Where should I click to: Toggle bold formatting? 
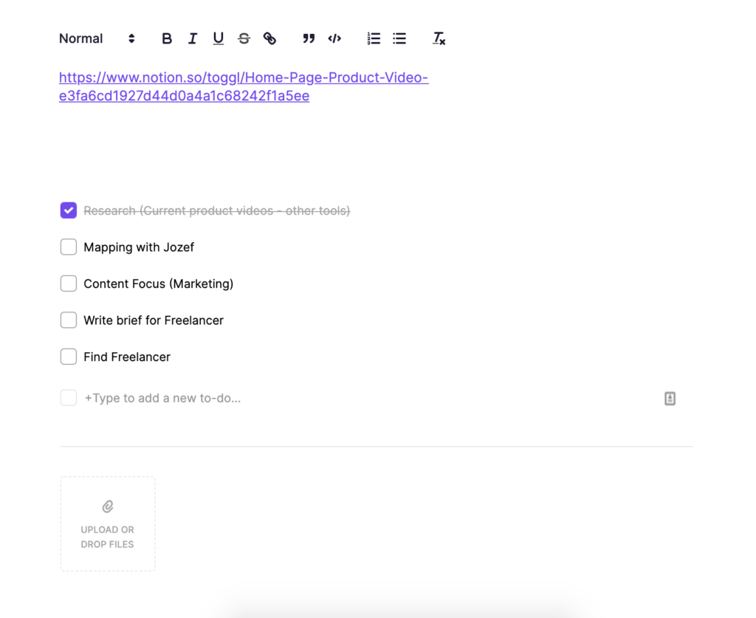coord(167,38)
